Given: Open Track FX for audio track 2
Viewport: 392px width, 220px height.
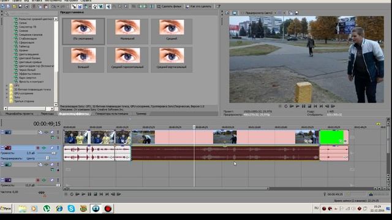Looking at the screenshot, I should (x=43, y=148).
